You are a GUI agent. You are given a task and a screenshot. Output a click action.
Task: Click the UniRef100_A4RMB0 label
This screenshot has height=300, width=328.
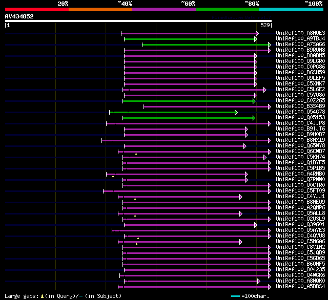point(300,174)
